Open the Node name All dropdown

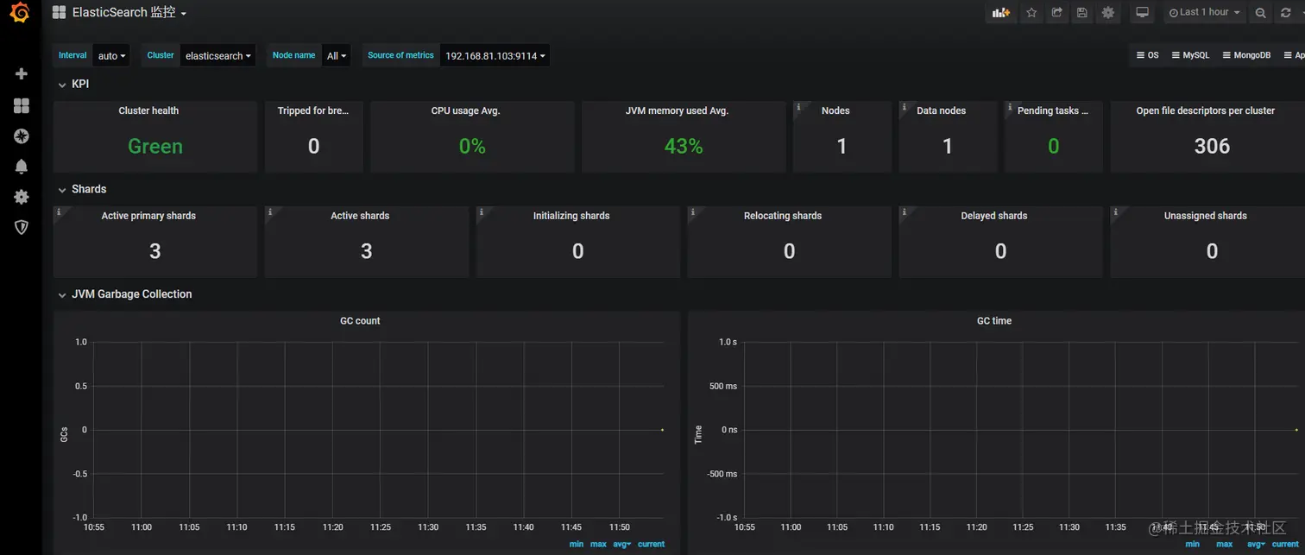[337, 56]
